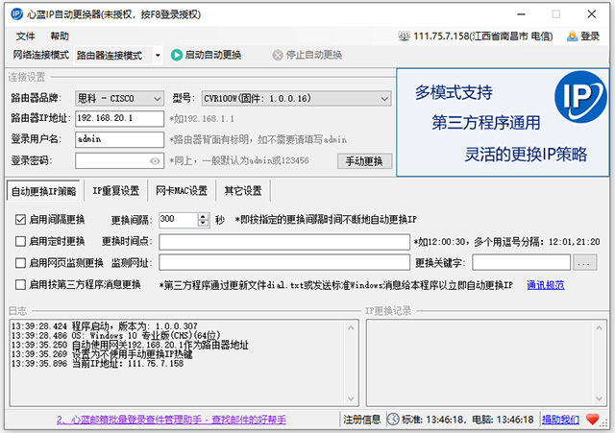This screenshot has height=433, width=615.
Task: Click interval 300 seconds field
Action: point(179,220)
